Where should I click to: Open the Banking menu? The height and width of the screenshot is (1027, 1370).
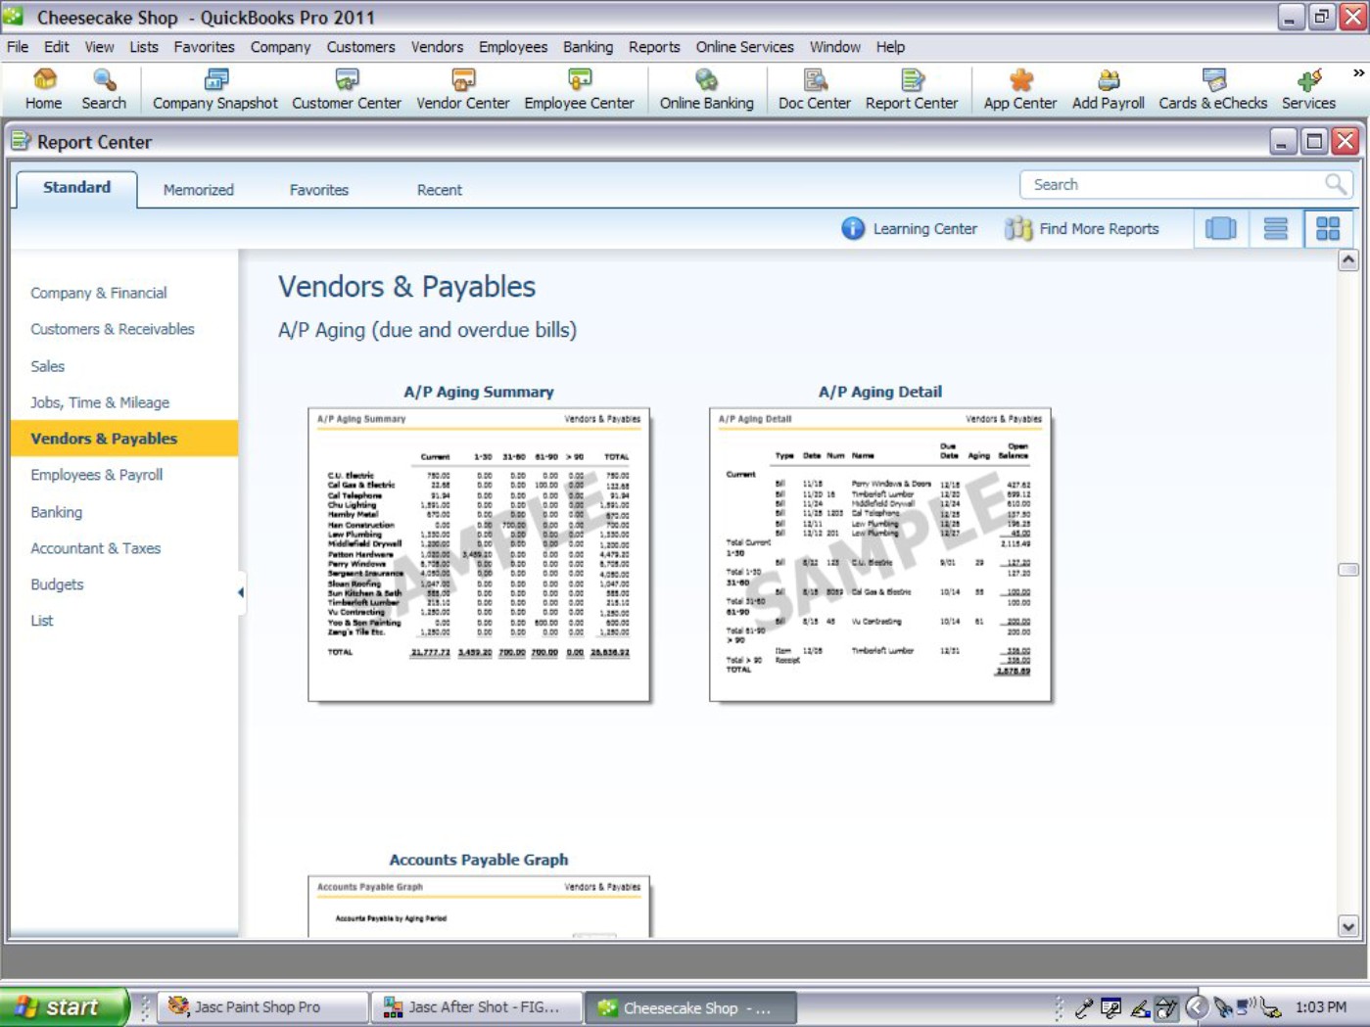click(x=588, y=47)
